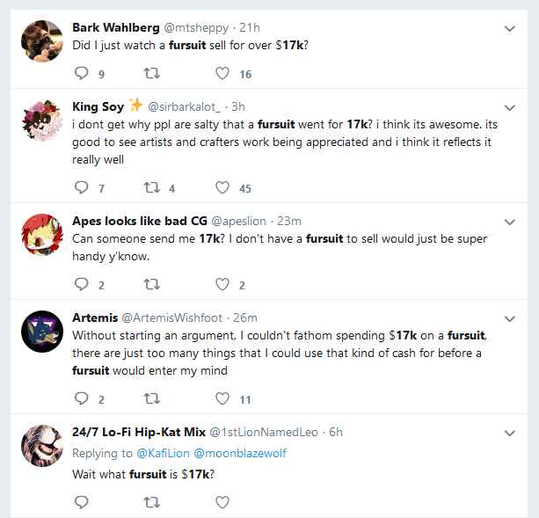Open the @KafiLion profile link
Image resolution: width=539 pixels, height=518 pixels.
pos(163,453)
